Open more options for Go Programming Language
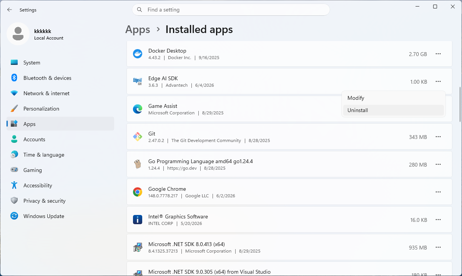The image size is (462, 276). pos(438,165)
